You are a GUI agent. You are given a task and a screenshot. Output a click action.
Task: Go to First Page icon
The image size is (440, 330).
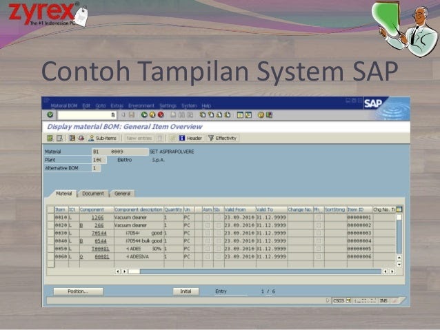pyautogui.click(x=203, y=114)
